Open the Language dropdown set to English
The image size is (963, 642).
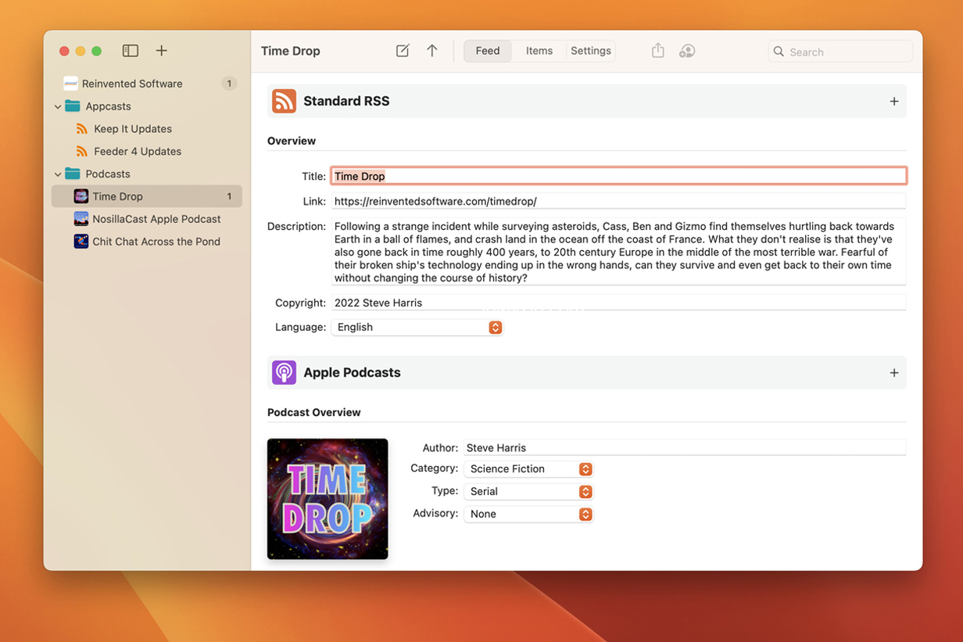coord(417,328)
